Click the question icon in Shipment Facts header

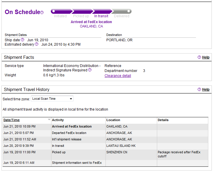199,57
